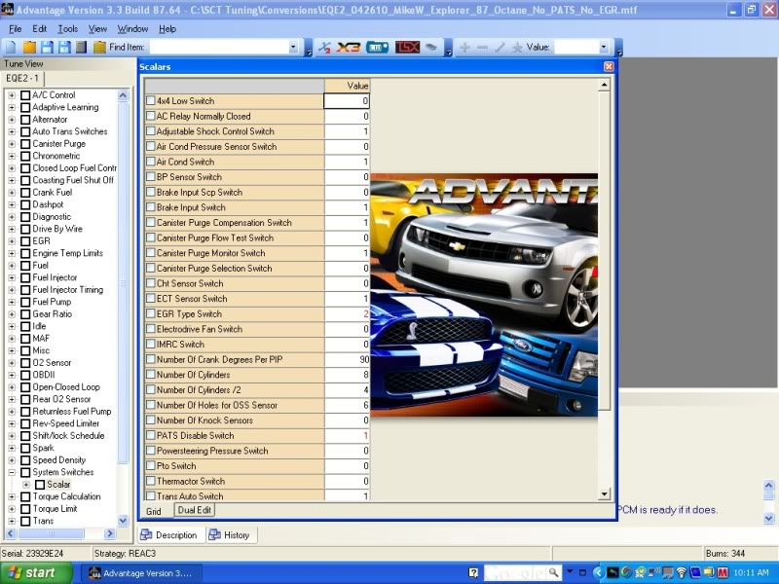Select the Scalar tree item
Image resolution: width=779 pixels, height=584 pixels.
(x=58, y=484)
